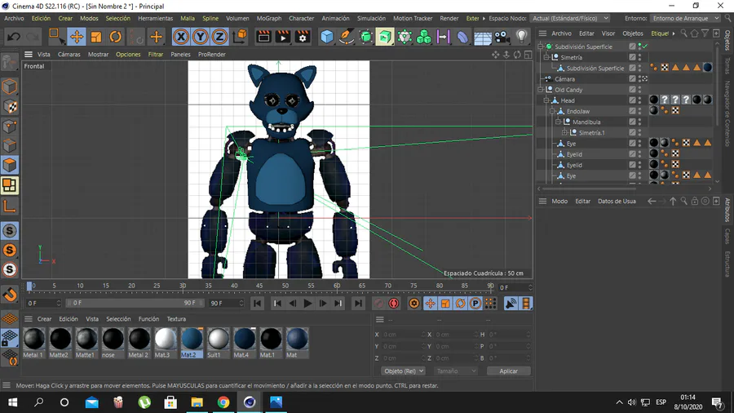Open viewport Filtrar menu
This screenshot has height=413, width=734.
click(x=156, y=55)
